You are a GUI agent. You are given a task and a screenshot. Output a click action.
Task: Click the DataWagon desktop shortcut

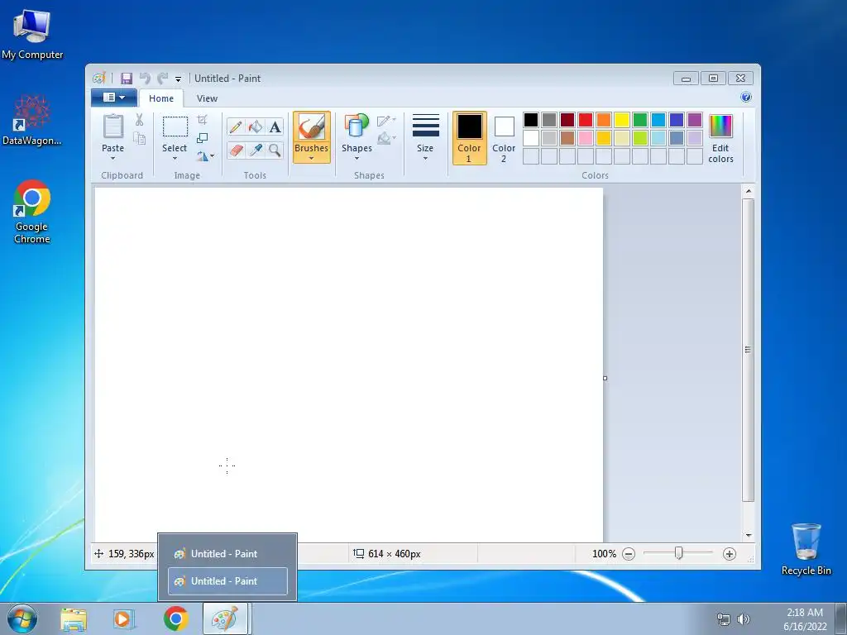tap(32, 119)
